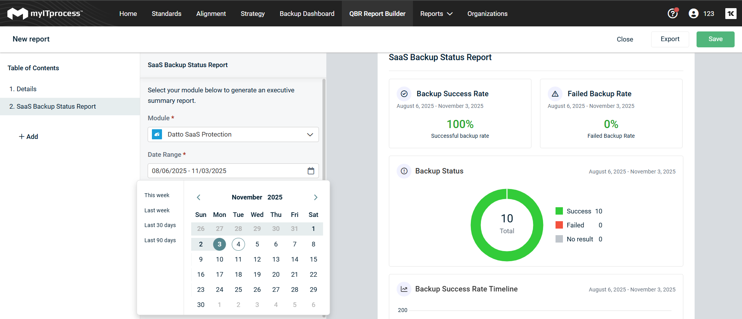Click the Backup Success Rate checkmark icon
Viewport: 742px width, 319px height.
pos(404,94)
